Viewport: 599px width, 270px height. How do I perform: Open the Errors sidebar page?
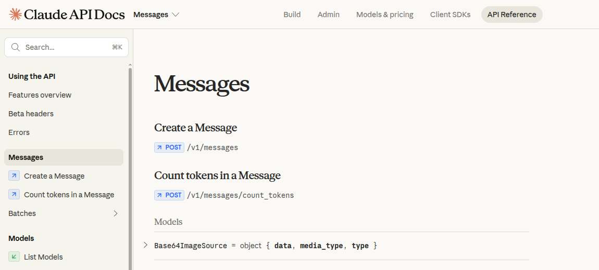pos(19,132)
